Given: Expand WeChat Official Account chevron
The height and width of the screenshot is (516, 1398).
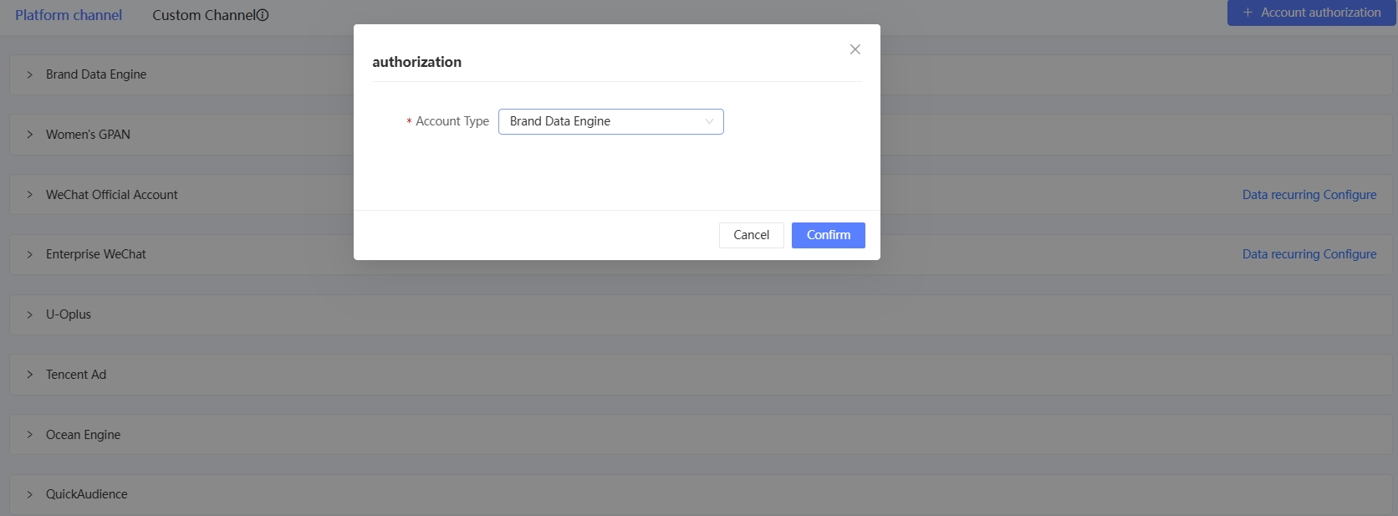Looking at the screenshot, I should point(30,195).
